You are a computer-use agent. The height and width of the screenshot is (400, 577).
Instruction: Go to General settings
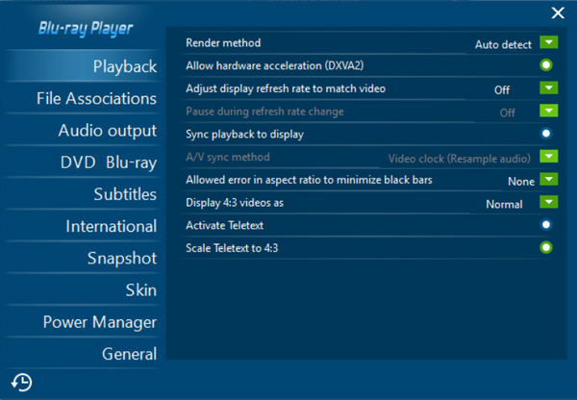83,354
